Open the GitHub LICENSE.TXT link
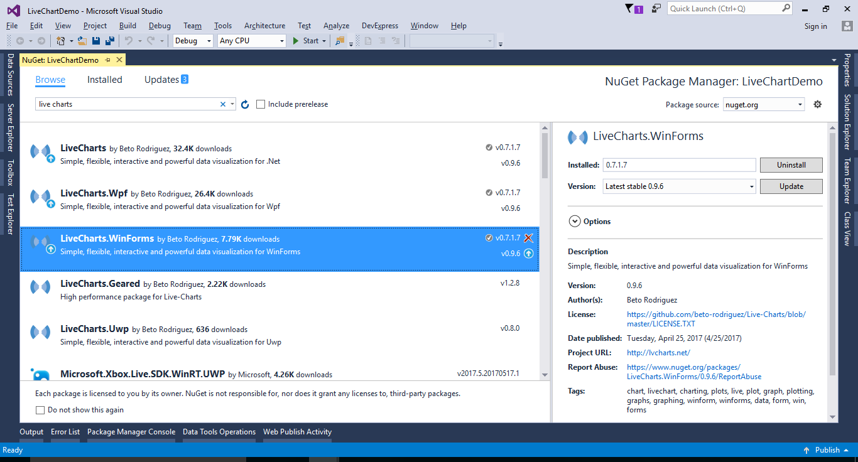Screen dimensions: 858x462 [x=716, y=319]
